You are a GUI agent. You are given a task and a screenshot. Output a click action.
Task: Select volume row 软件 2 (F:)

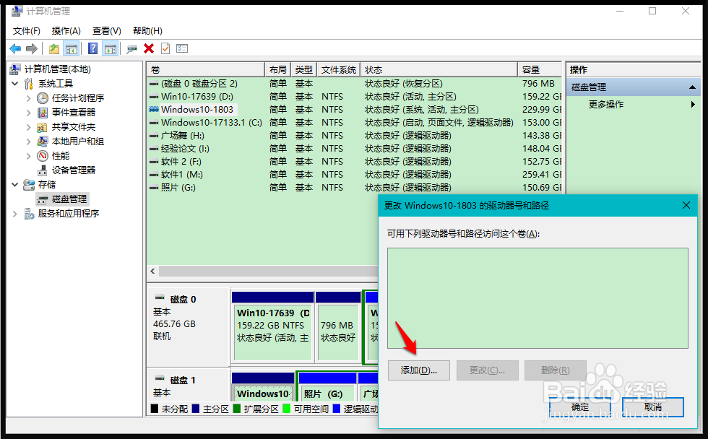[x=355, y=162]
